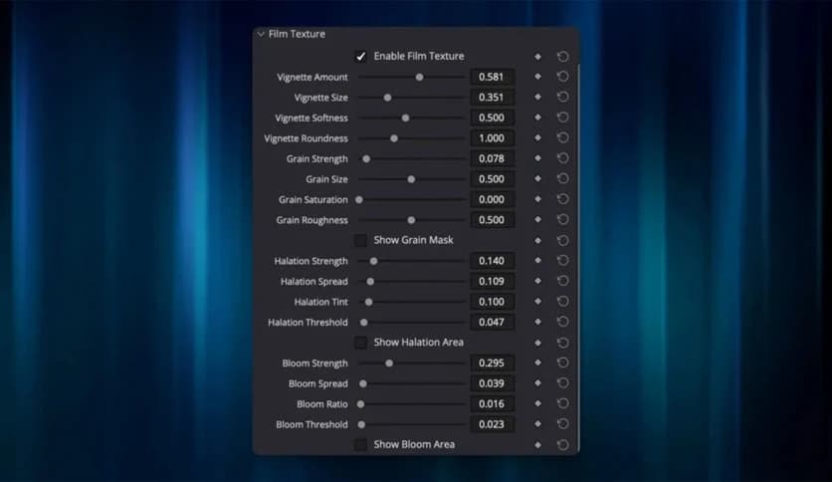
Task: Reset Bloom Strength value
Action: pos(563,363)
